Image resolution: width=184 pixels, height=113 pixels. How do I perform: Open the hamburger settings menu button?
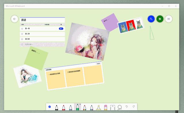(x=169, y=19)
